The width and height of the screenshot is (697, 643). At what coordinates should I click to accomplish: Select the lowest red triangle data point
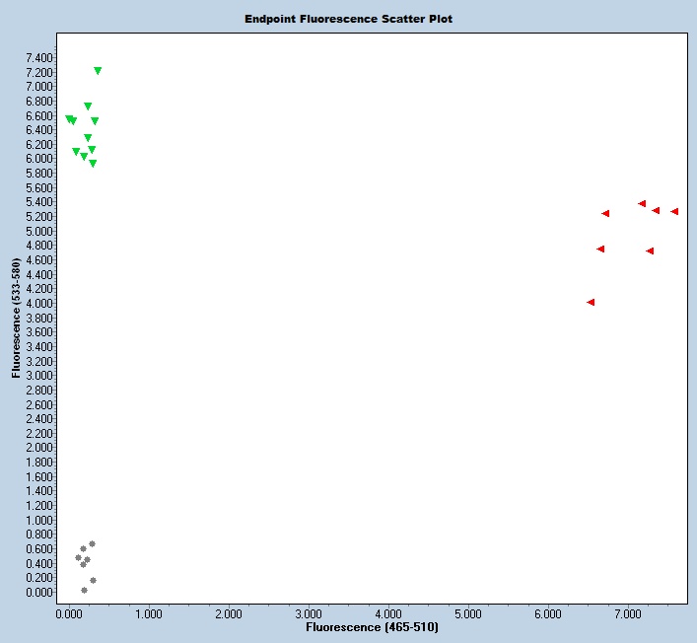[591, 302]
